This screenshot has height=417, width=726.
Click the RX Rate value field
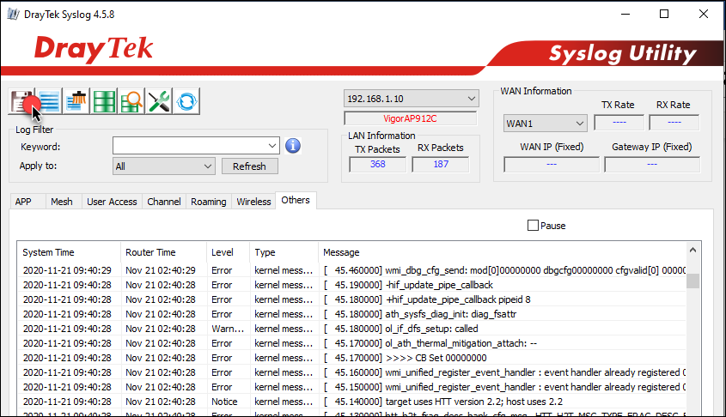point(674,123)
